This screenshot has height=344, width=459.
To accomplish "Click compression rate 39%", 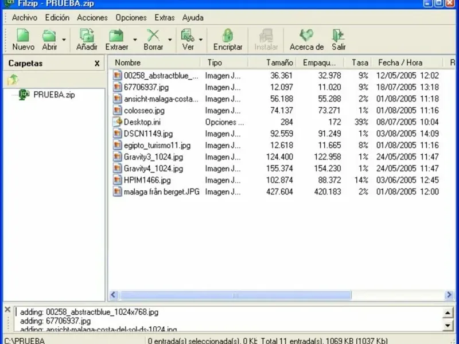I will (361, 122).
